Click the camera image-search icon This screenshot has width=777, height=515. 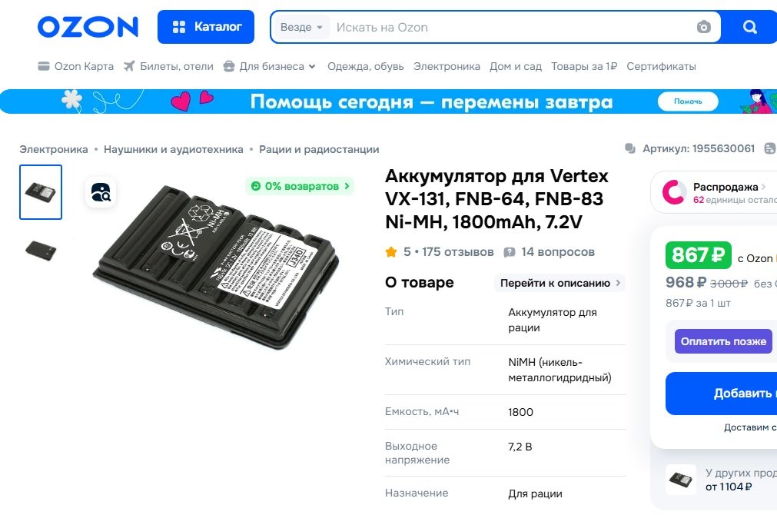[x=704, y=27]
